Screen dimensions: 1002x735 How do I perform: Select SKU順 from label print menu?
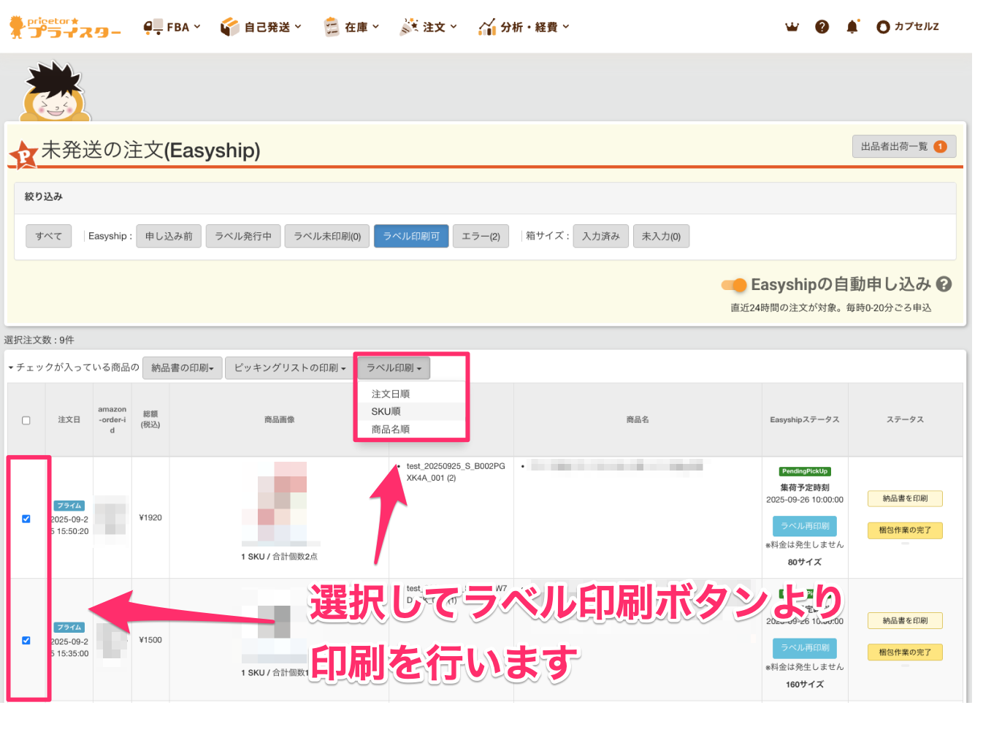pos(386,411)
